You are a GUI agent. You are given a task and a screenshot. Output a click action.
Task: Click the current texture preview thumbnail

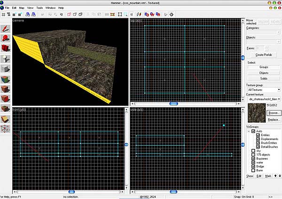[x=256, y=113]
